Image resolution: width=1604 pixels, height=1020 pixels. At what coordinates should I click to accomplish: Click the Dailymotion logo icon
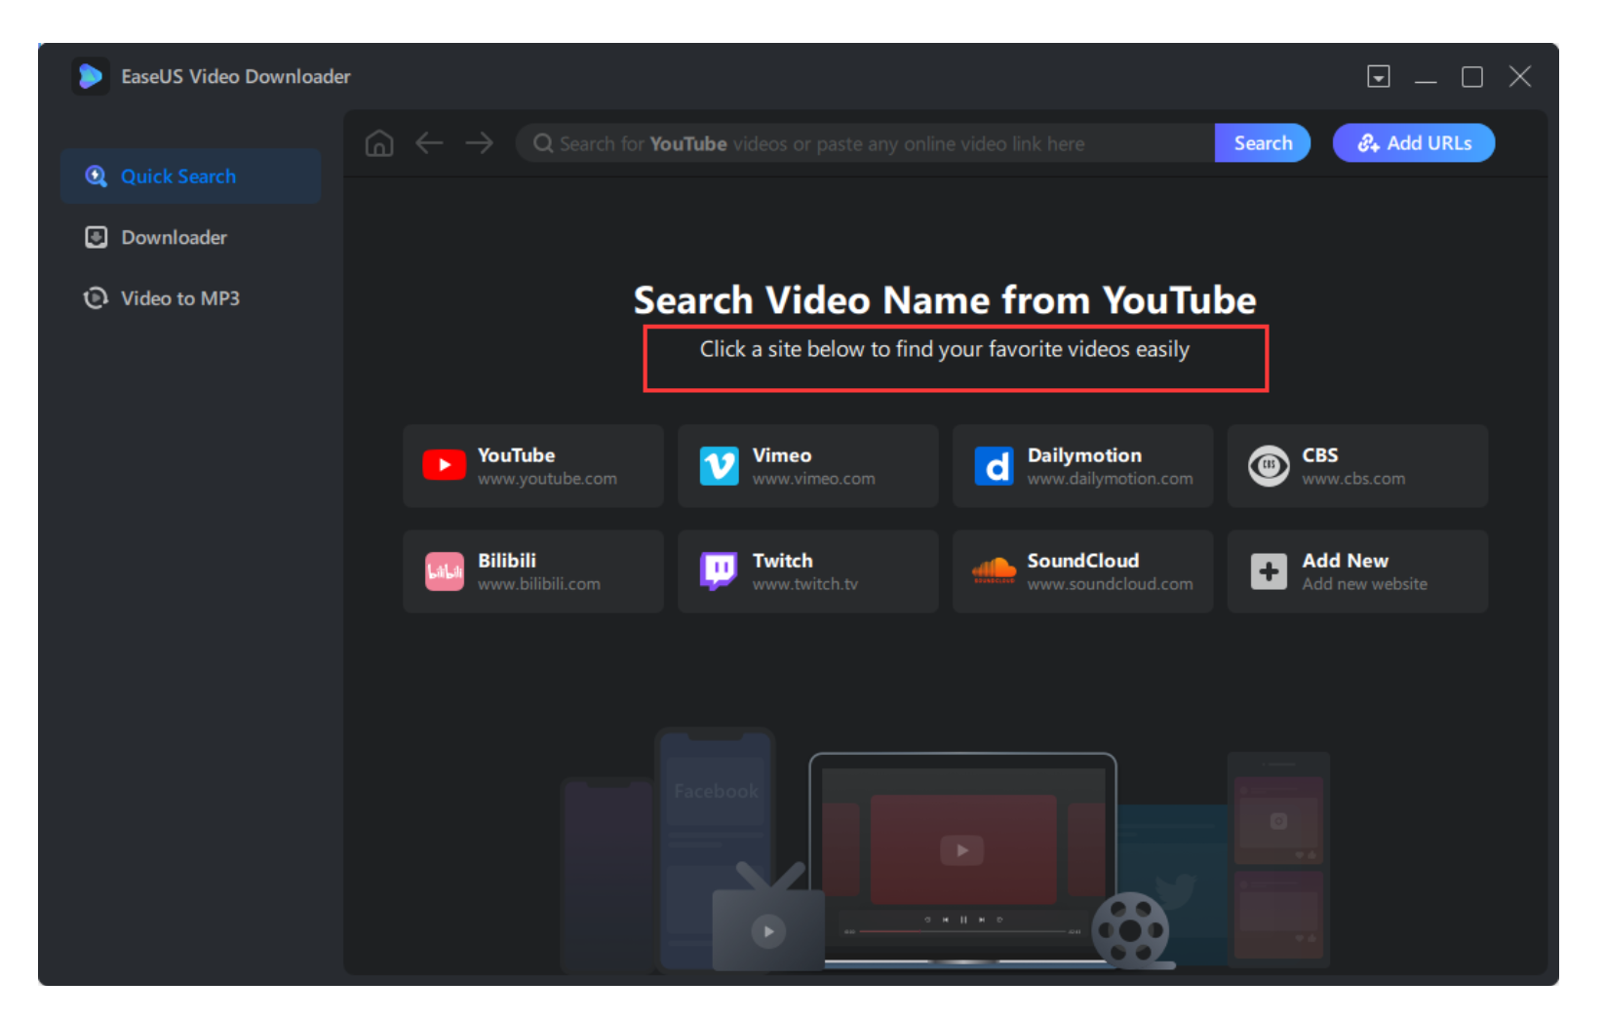coord(994,466)
